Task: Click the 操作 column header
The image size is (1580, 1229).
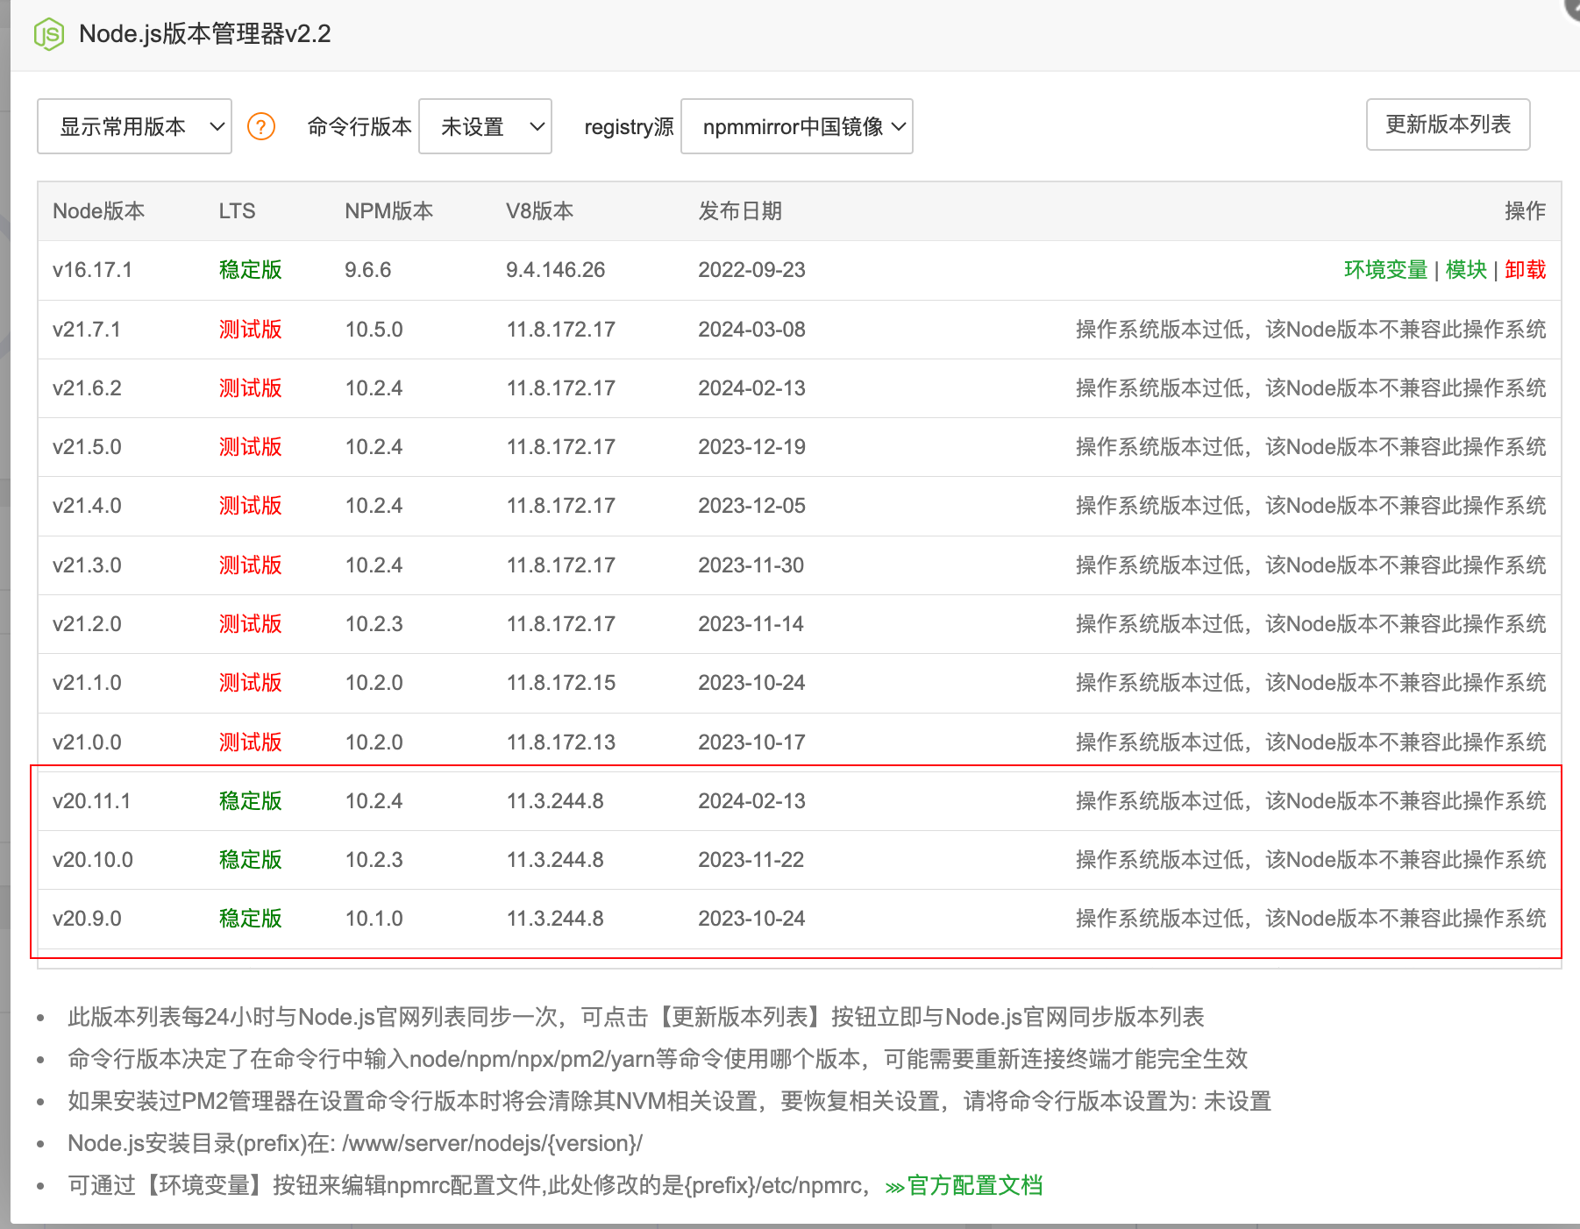Action: click(1525, 211)
